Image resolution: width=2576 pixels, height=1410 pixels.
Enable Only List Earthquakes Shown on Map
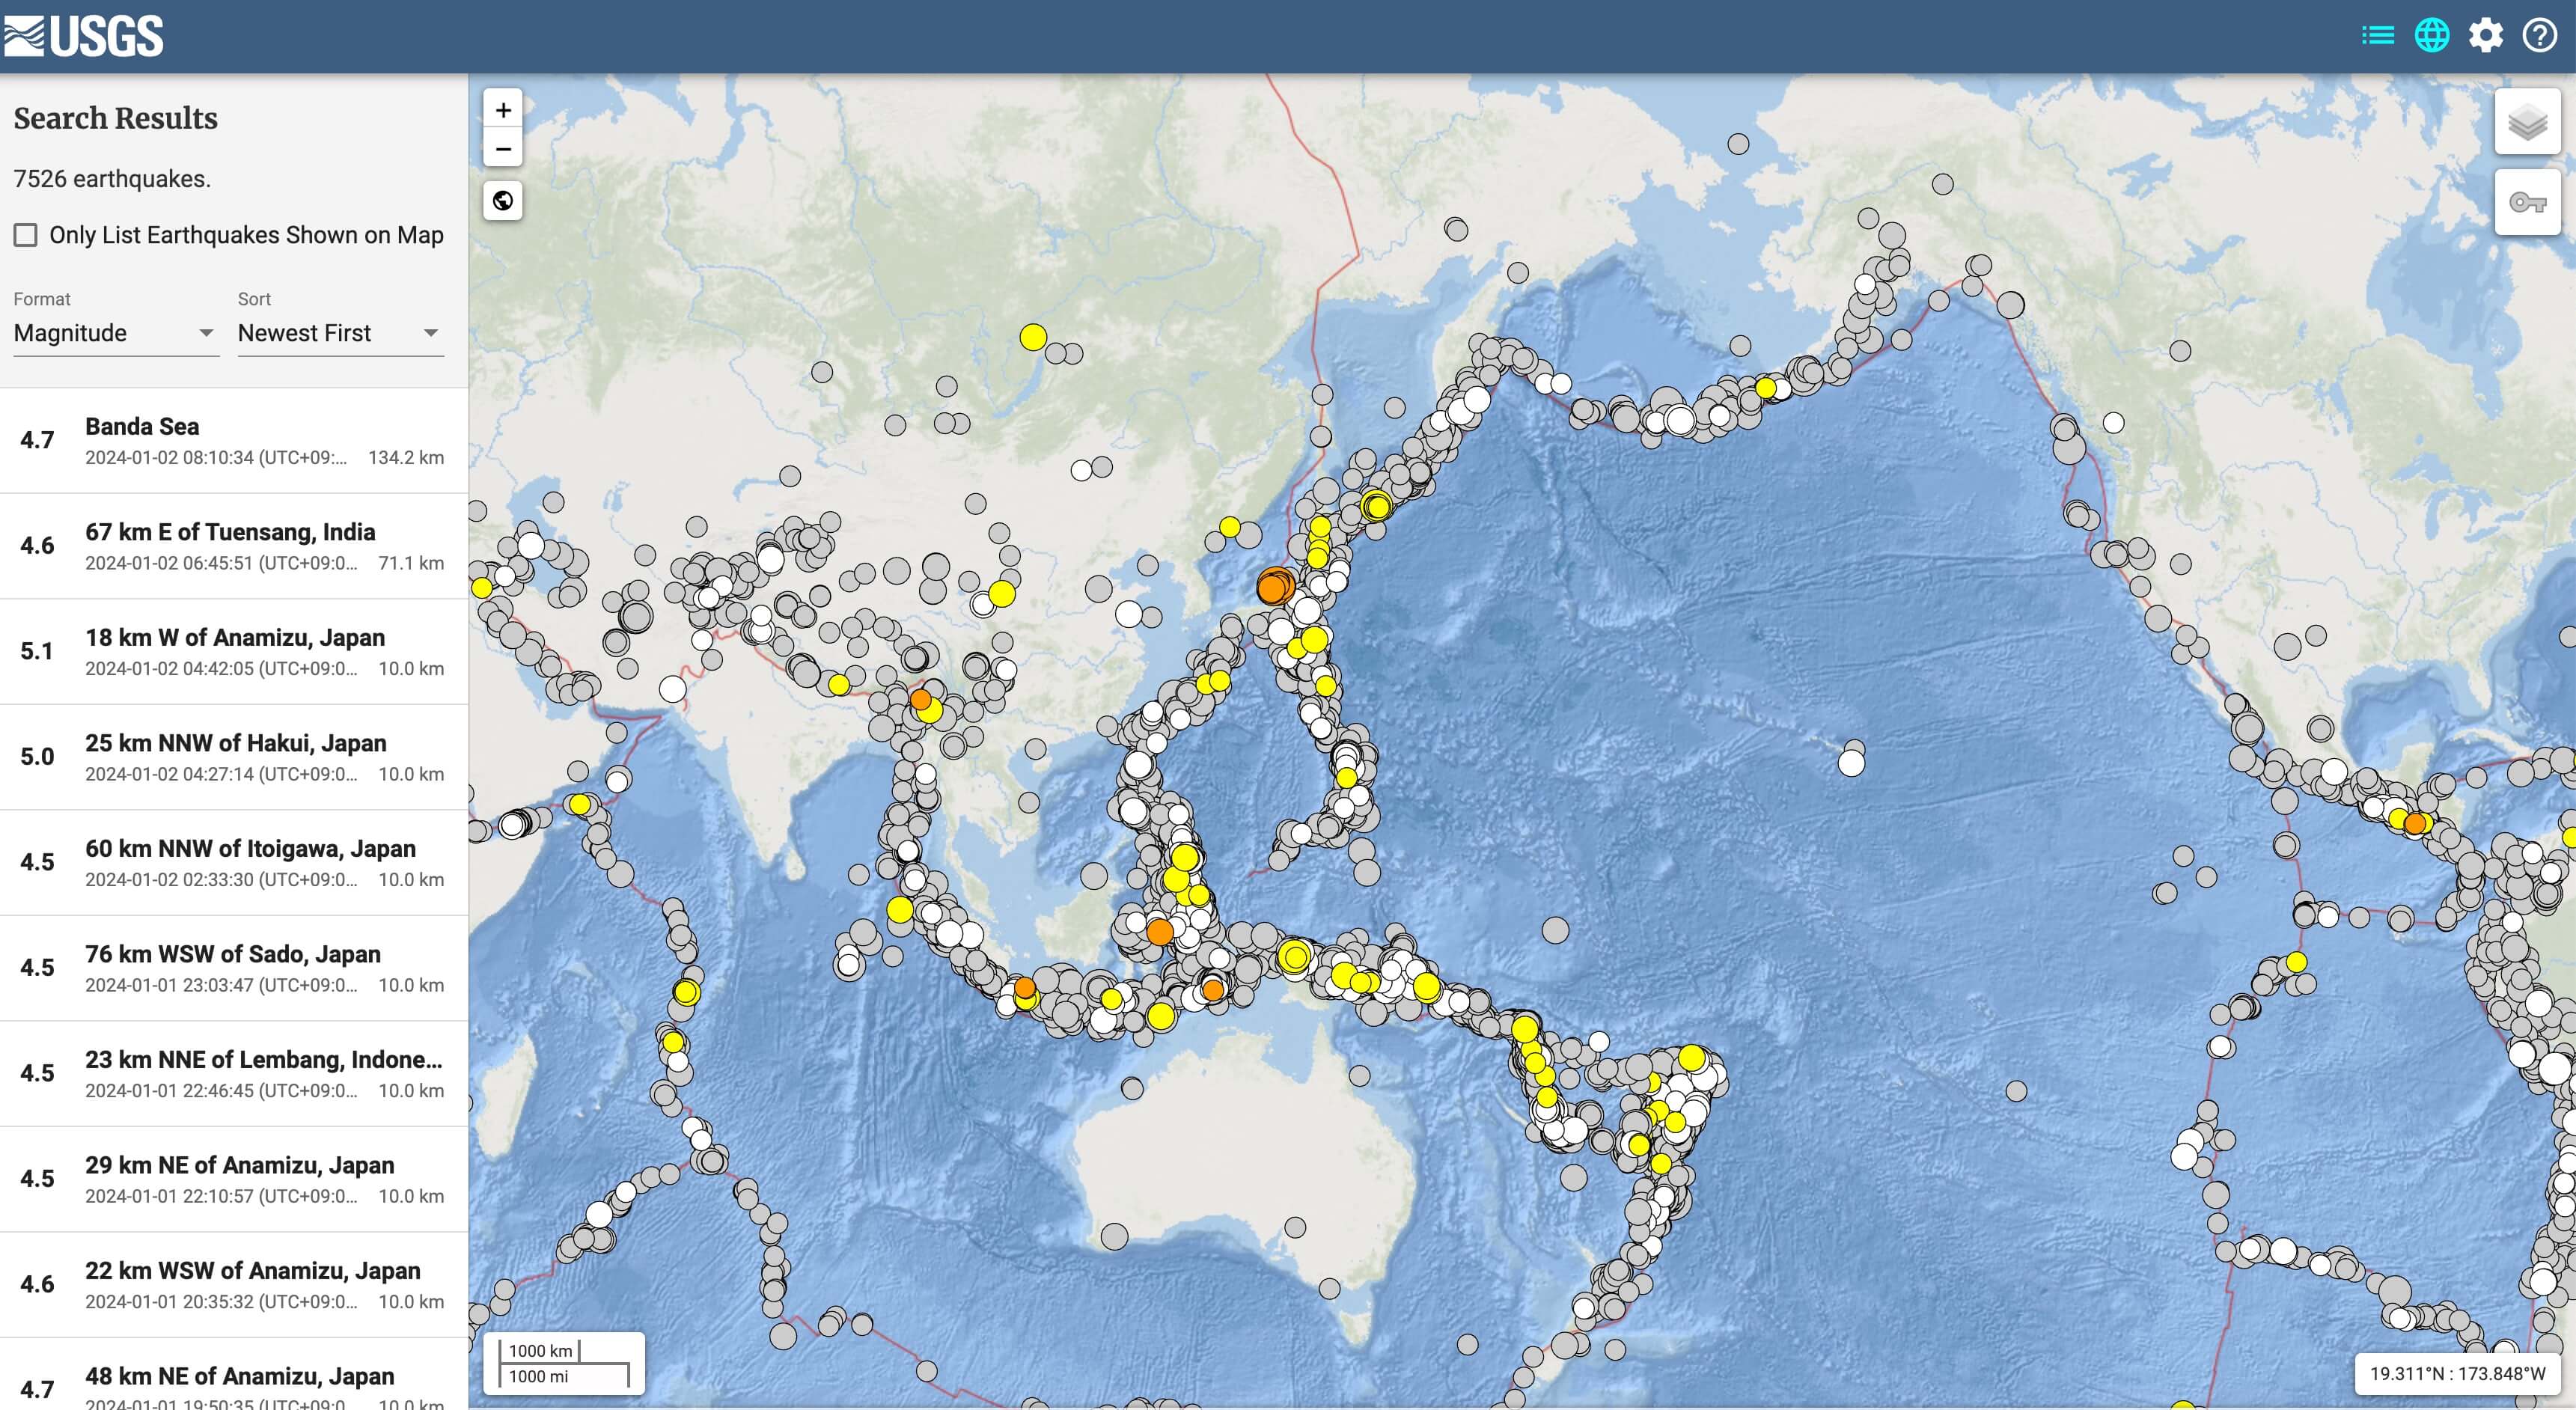click(26, 235)
